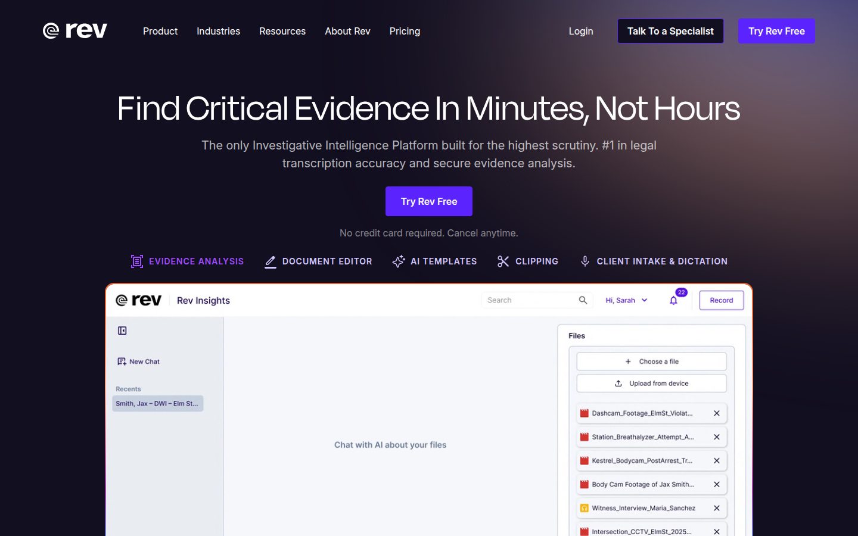Click the video icon of Station_Breathalyzer file
Image resolution: width=858 pixels, height=536 pixels.
(585, 437)
